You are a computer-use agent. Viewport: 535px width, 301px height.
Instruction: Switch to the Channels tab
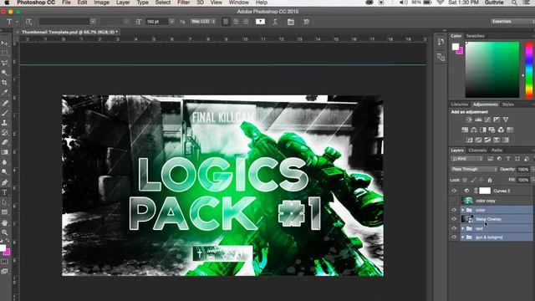click(x=477, y=150)
